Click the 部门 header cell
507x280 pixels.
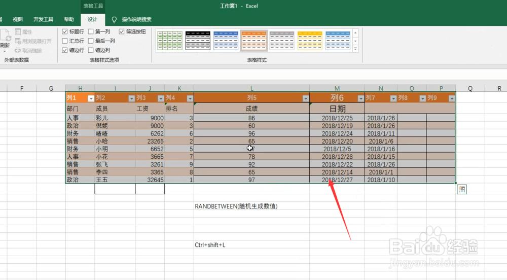point(80,109)
